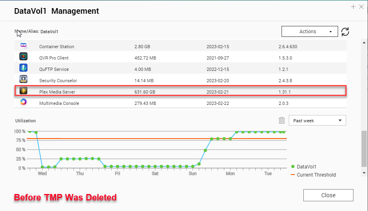Select the Multimedia Console row name
The height and width of the screenshot is (211, 368).
(59, 103)
